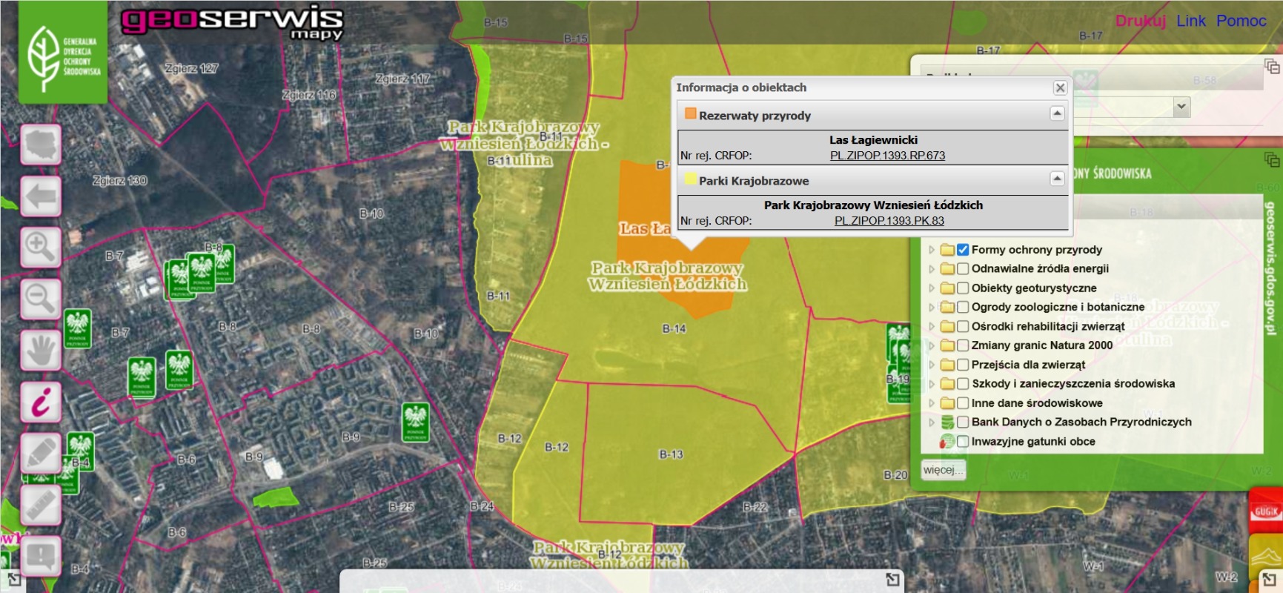
Task: Click the Poland full-extent map icon
Action: pyautogui.click(x=41, y=145)
